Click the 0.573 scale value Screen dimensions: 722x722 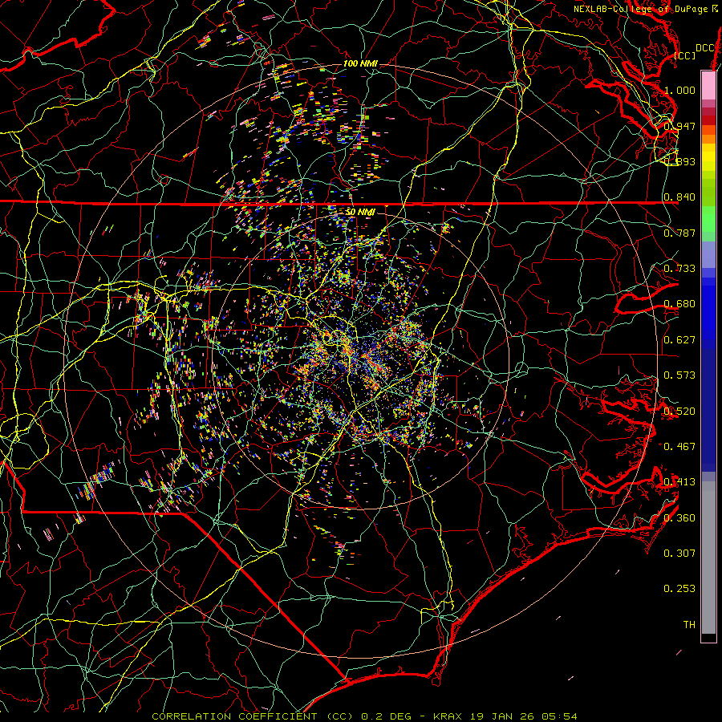[679, 375]
